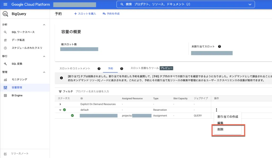Click the データ転送 transfer arrows icon
Image resolution: width=272 pixels, height=158 pixels.
[x=5, y=40]
